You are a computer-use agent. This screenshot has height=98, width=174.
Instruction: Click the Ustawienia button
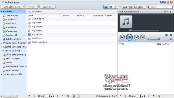(48, 7)
